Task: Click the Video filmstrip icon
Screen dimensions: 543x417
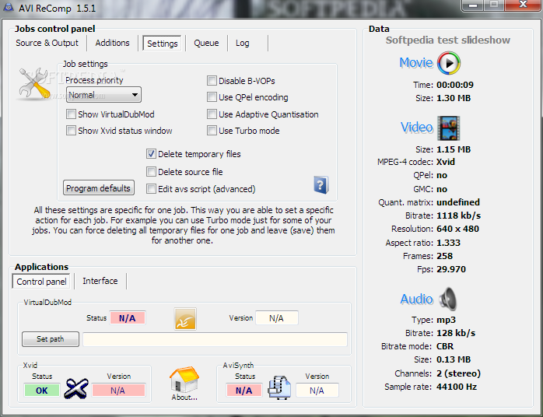Action: [x=448, y=128]
